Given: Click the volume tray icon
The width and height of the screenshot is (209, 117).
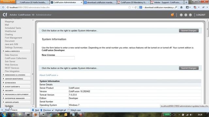Looking at the screenshot, I should coord(191,115).
